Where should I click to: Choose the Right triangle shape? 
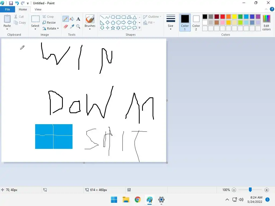pyautogui.click(x=102, y=23)
